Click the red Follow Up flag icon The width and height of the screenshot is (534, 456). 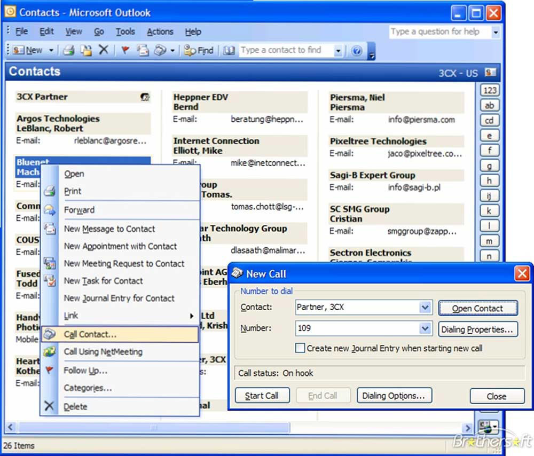[125, 50]
